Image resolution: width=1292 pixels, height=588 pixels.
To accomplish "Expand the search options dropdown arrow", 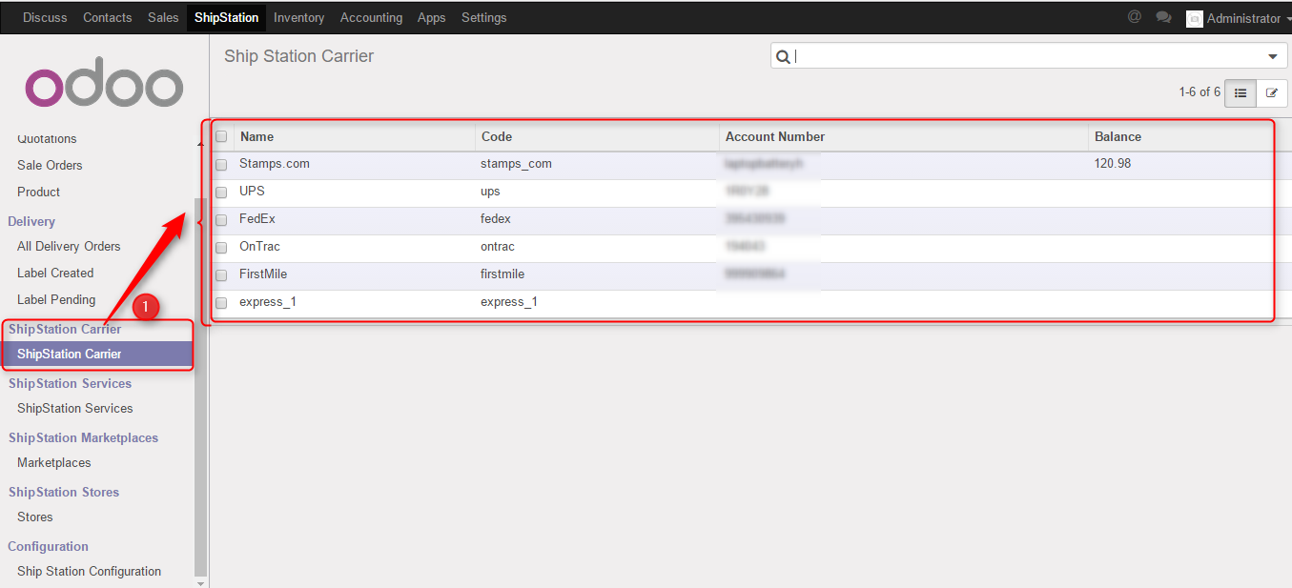I will coord(1272,56).
